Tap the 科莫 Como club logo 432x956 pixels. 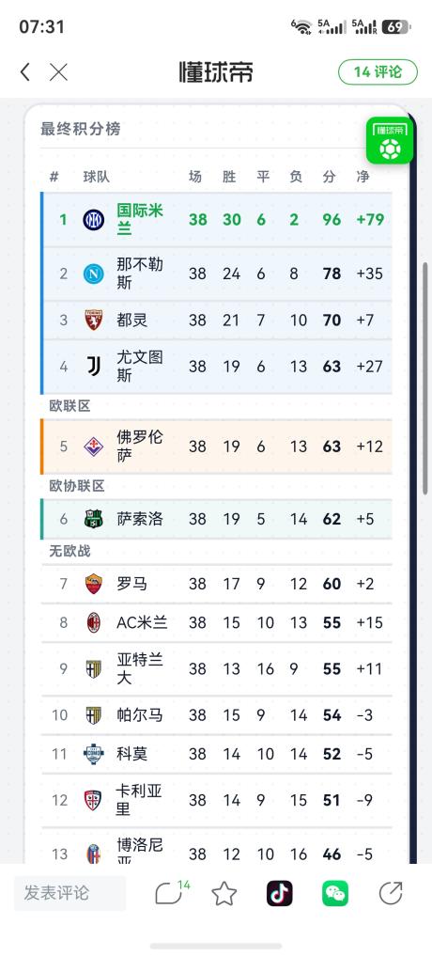pyautogui.click(x=93, y=754)
